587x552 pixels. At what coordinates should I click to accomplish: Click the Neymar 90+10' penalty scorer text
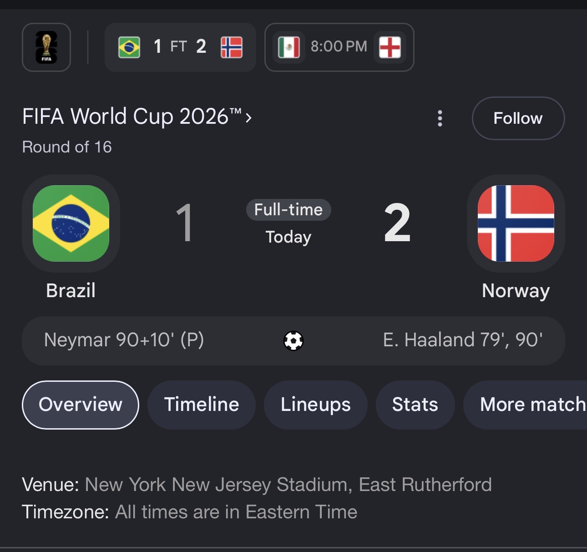coord(124,340)
